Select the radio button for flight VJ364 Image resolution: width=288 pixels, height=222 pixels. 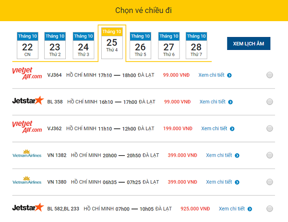tap(270, 75)
